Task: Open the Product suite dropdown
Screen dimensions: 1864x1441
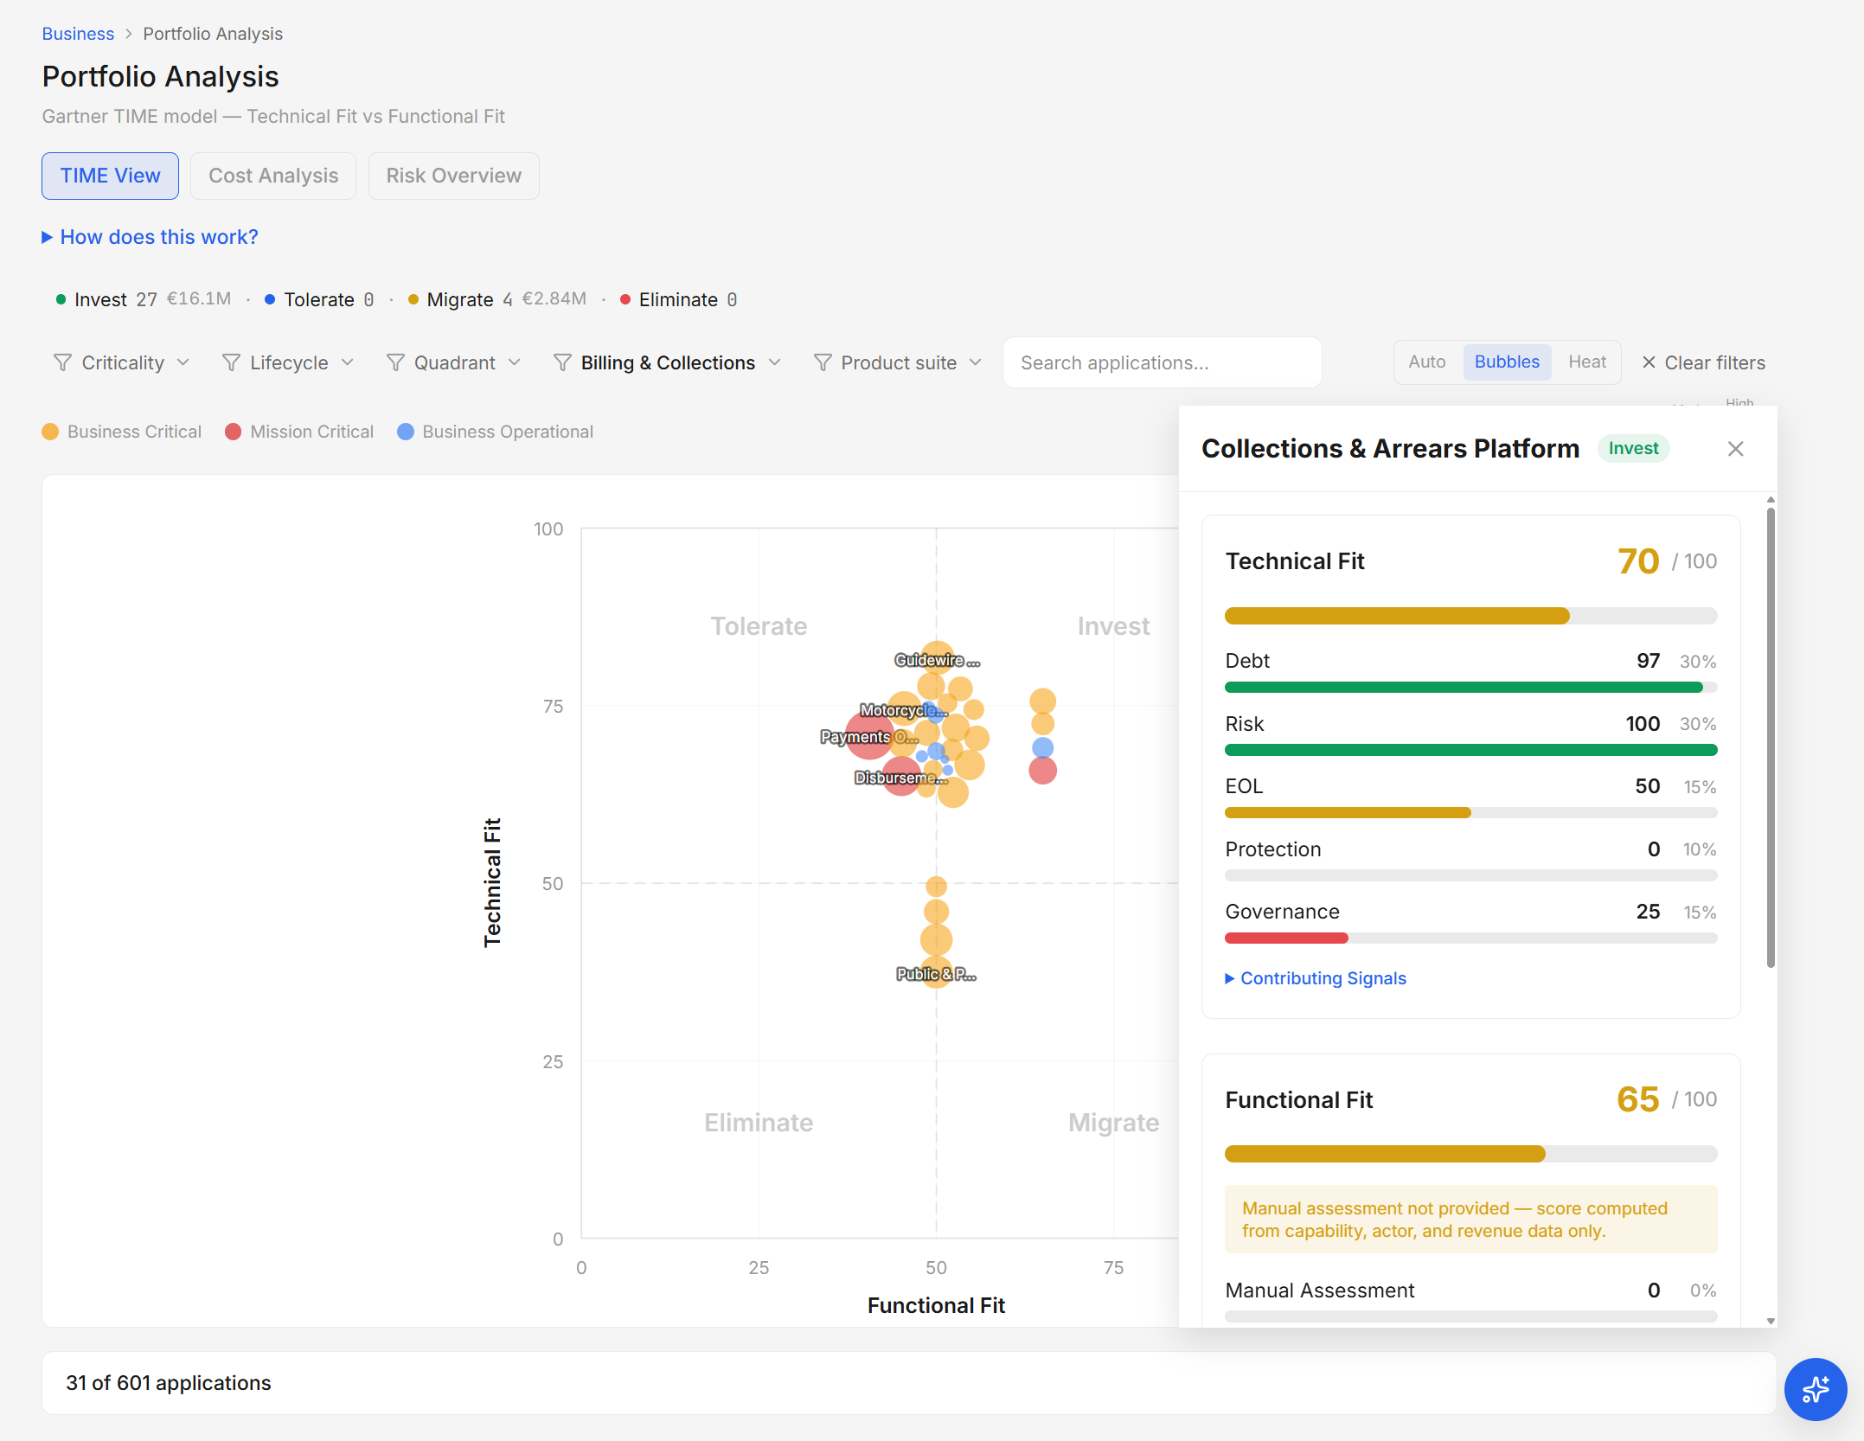Action: tap(898, 362)
